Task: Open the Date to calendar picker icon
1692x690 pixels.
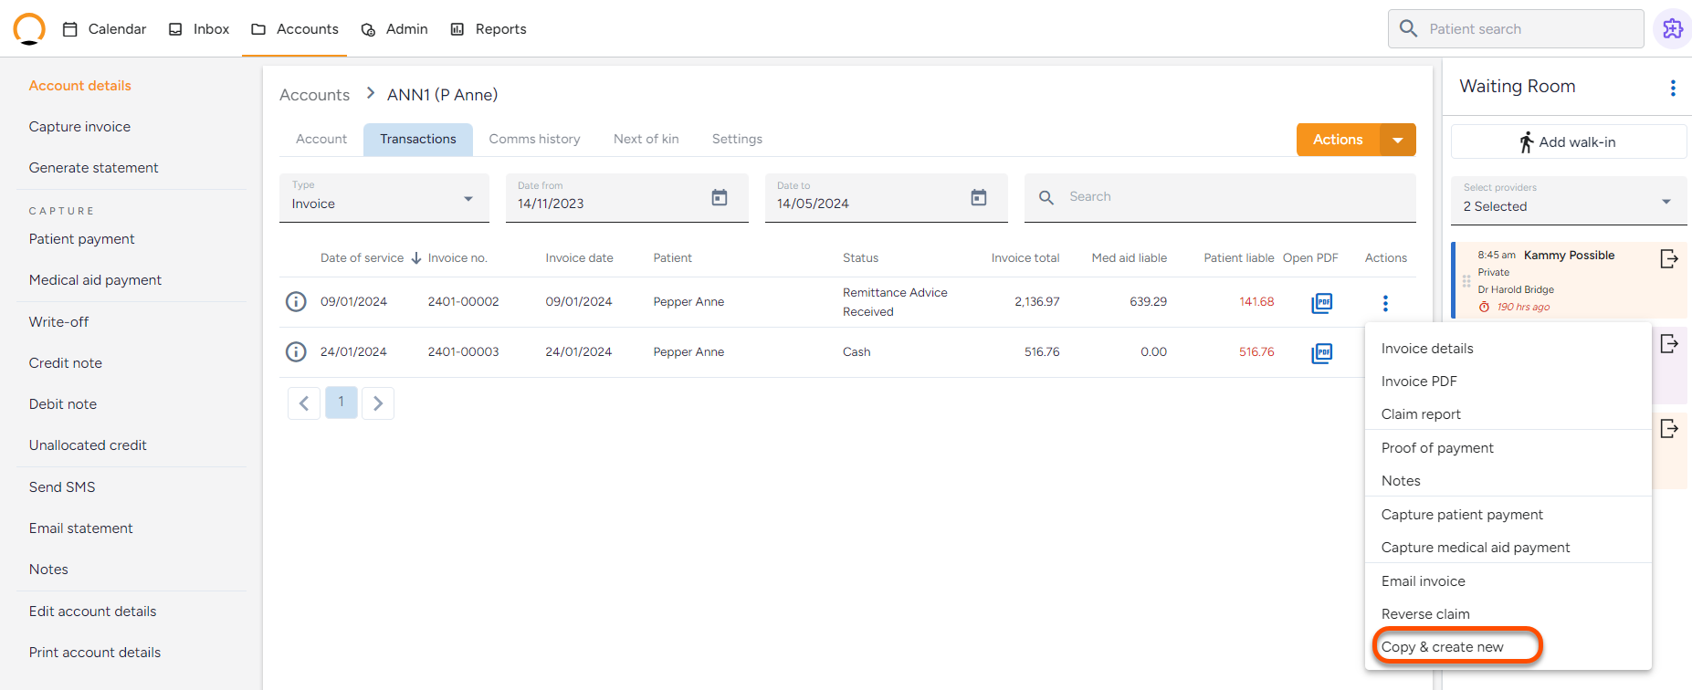Action: [979, 197]
